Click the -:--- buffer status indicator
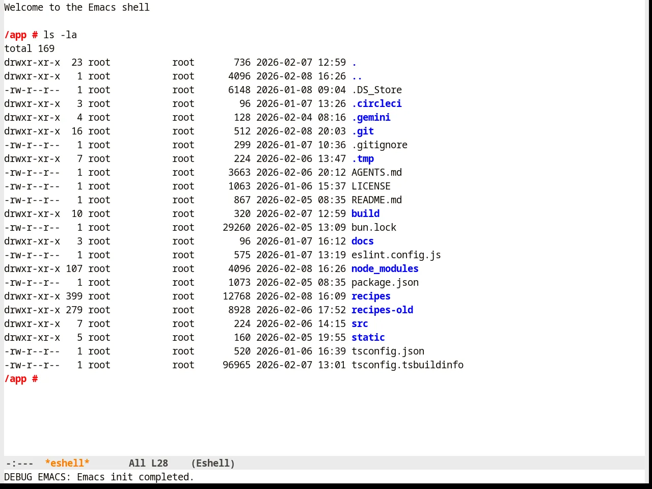 tap(19, 463)
